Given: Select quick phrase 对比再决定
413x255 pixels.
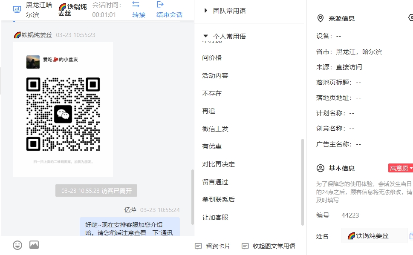Looking at the screenshot, I should coord(218,164).
